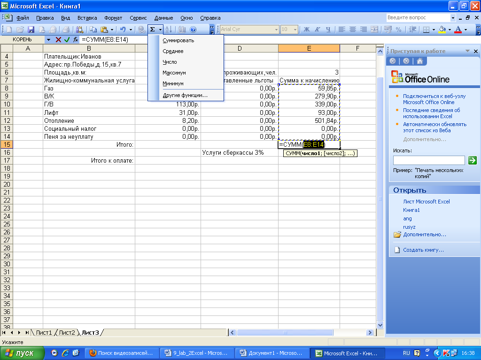Image resolution: width=481 pixels, height=360 pixels.
Task: Click vertical scrollbar down arrow
Action: click(x=380, y=325)
